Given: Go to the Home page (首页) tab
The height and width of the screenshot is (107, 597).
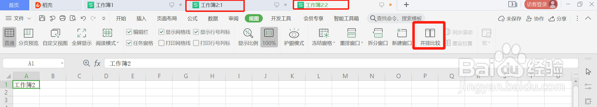Looking at the screenshot, I should click(x=14, y=5).
